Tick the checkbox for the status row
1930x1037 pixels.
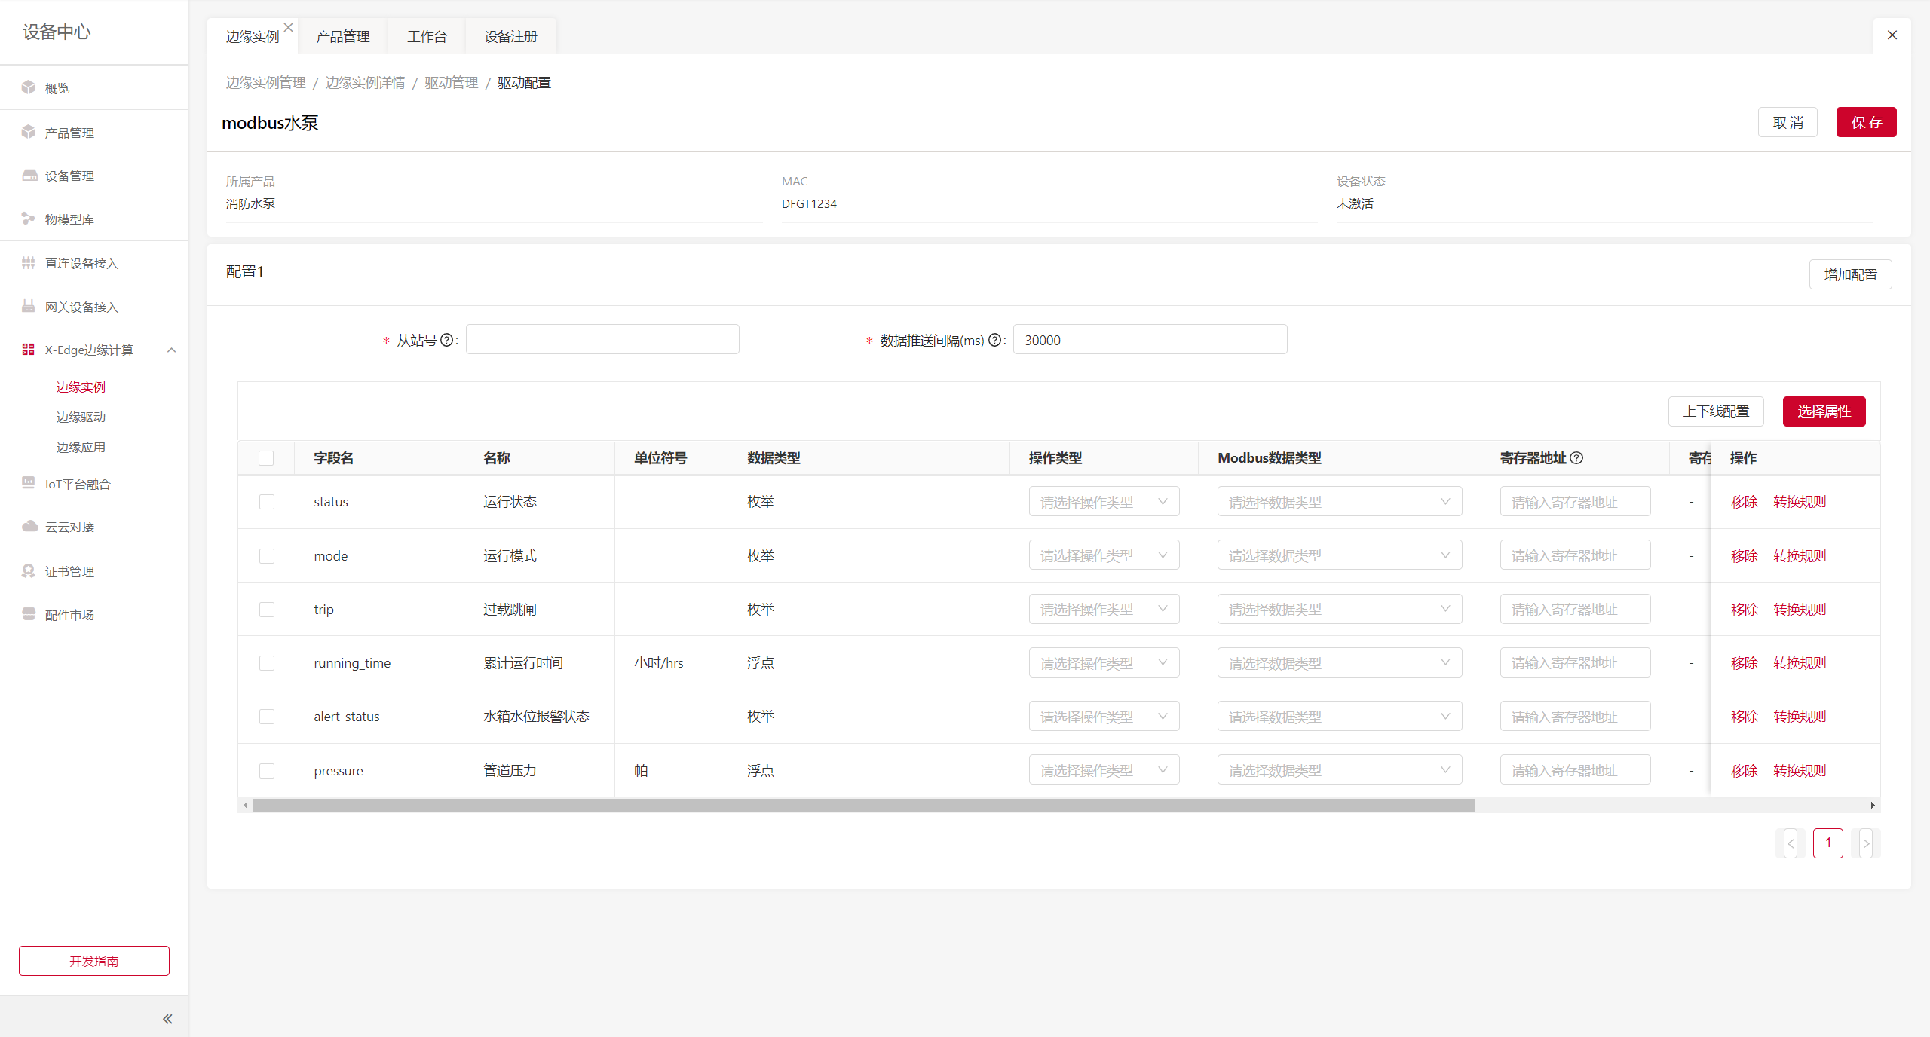point(267,502)
